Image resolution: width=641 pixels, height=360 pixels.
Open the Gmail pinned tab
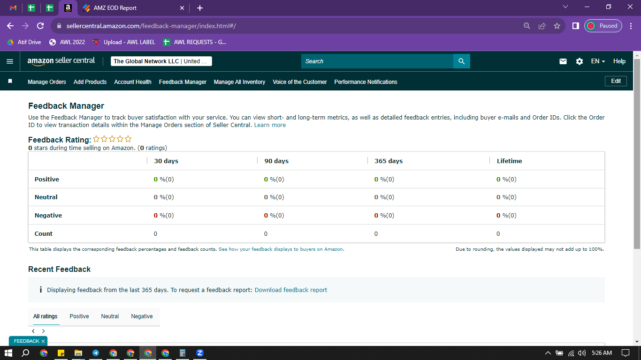pos(13,8)
